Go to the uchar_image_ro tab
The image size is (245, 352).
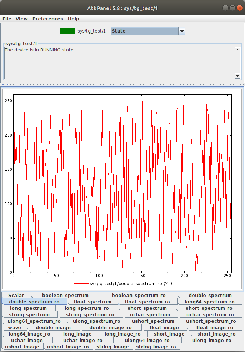pos(83,341)
